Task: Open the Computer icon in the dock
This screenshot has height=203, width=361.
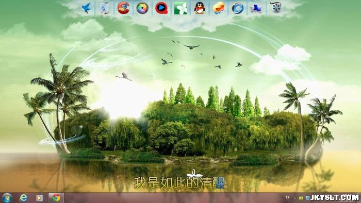Action: coord(256,9)
